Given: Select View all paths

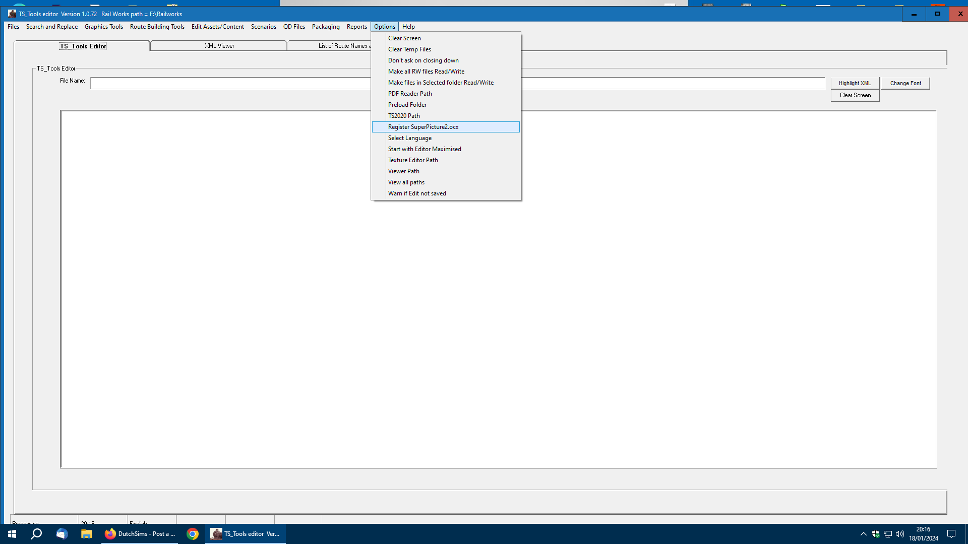Looking at the screenshot, I should [x=446, y=182].
